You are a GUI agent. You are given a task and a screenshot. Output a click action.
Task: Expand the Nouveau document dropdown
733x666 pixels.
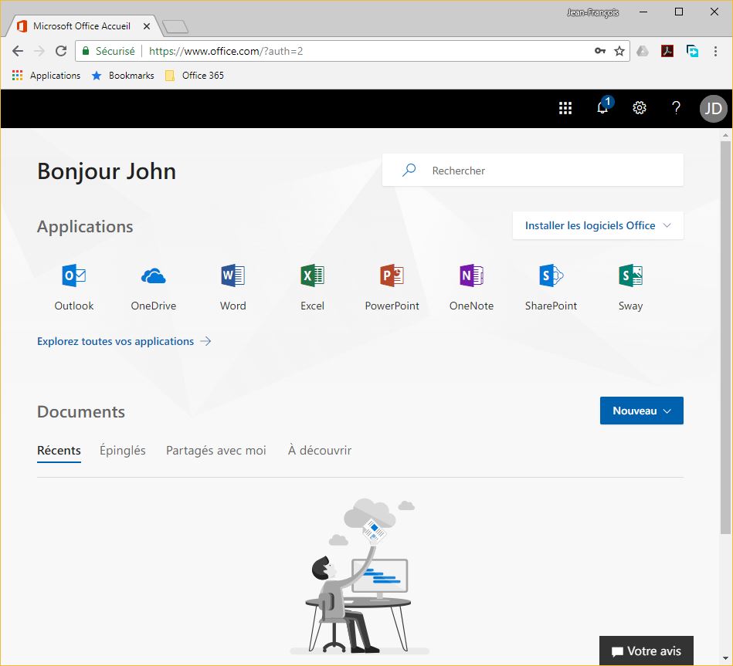[641, 411]
